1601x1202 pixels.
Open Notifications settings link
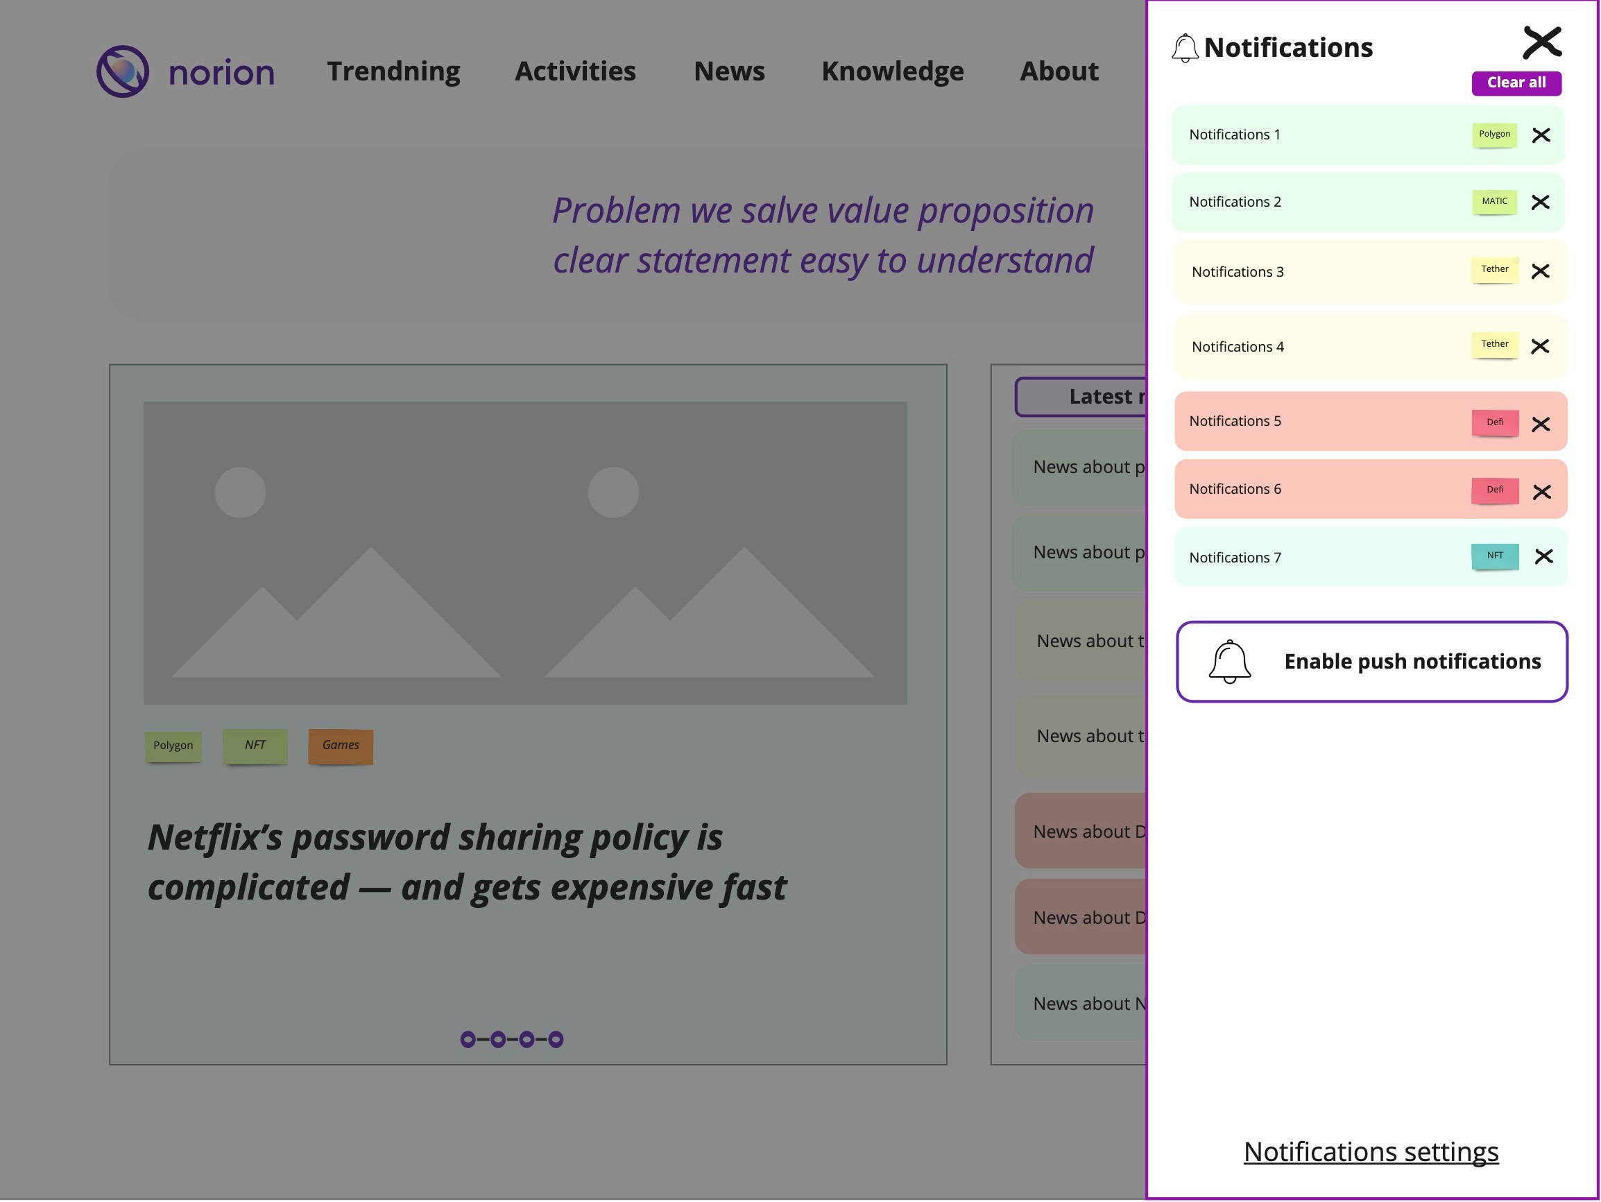pyautogui.click(x=1371, y=1151)
